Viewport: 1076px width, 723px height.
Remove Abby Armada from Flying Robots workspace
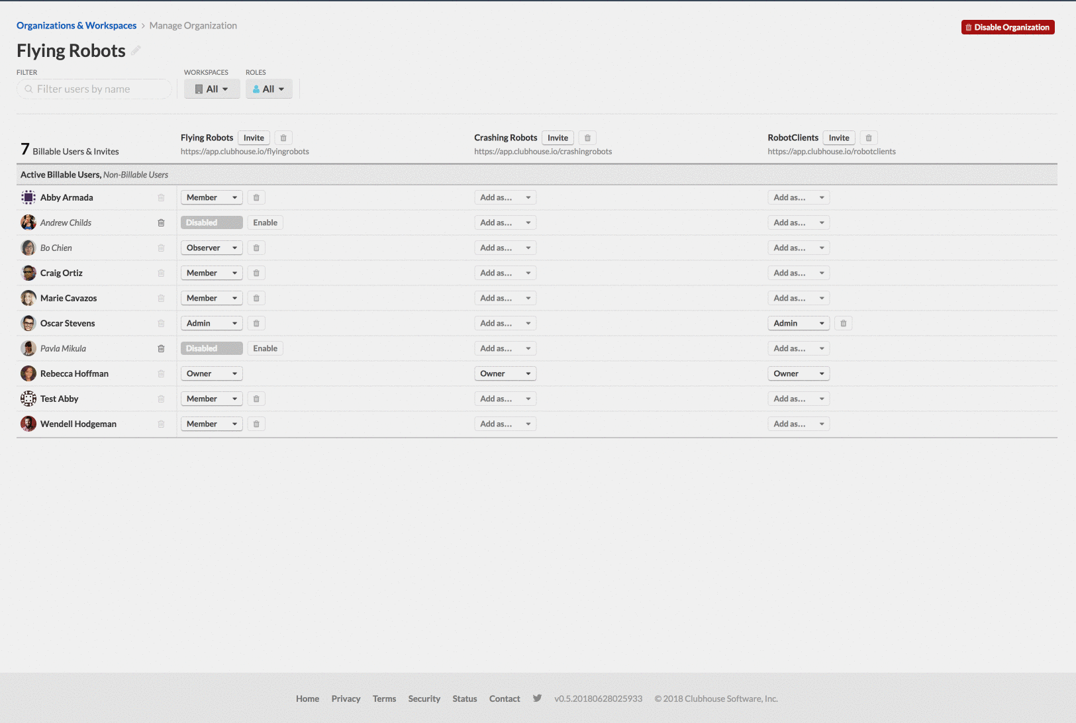(256, 197)
